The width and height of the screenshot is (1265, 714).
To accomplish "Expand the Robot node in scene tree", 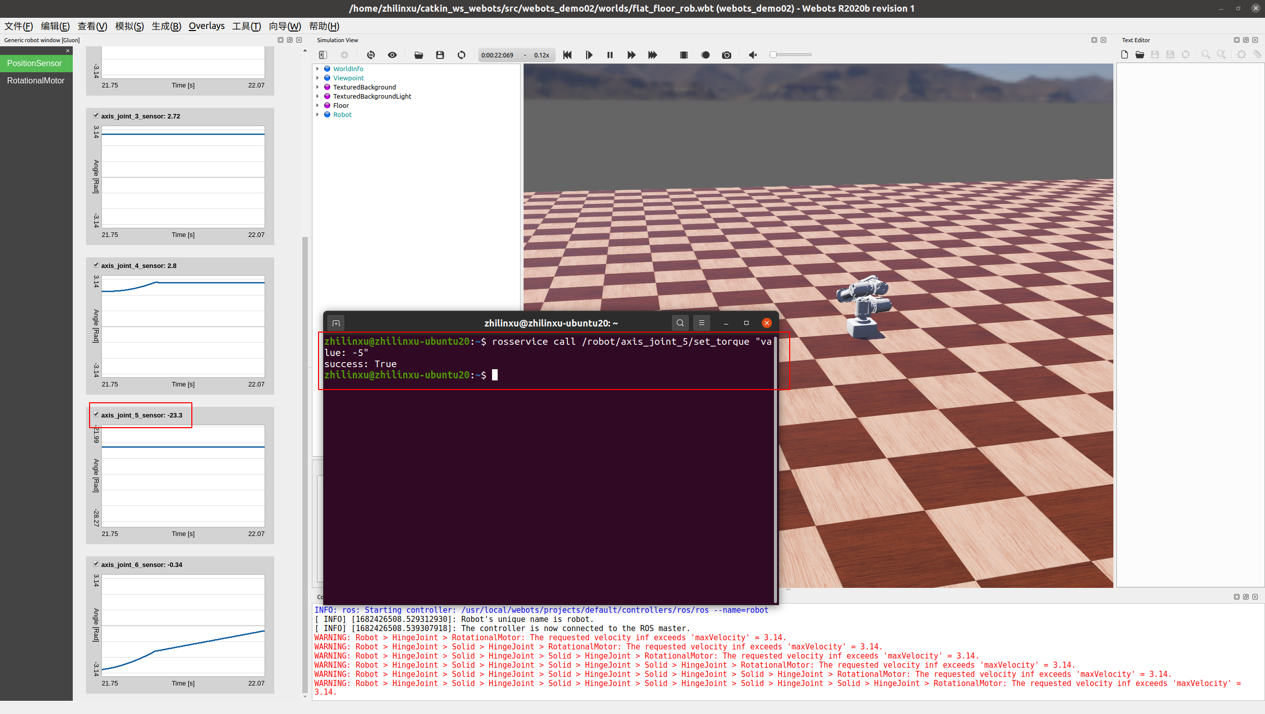I will 319,114.
